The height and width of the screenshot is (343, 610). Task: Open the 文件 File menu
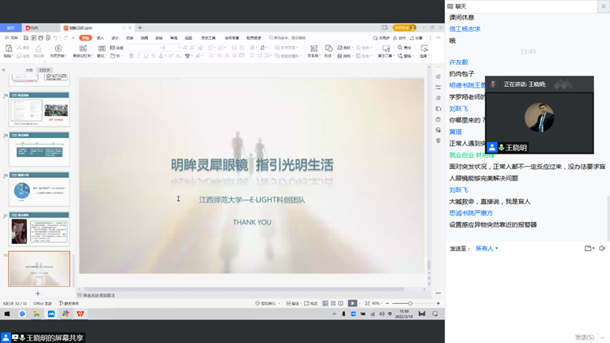click(x=11, y=37)
